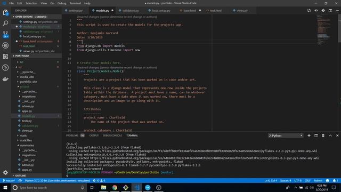Open the Explorer view in activity bar
The width and height of the screenshot is (341, 192).
coord(5,12)
